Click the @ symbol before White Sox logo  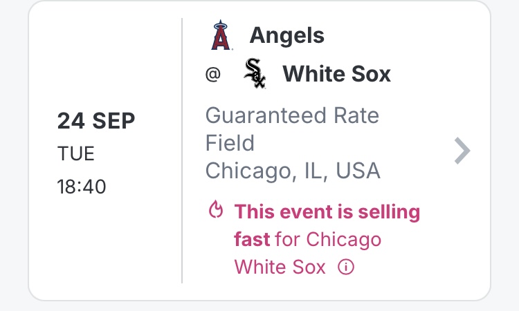click(212, 75)
